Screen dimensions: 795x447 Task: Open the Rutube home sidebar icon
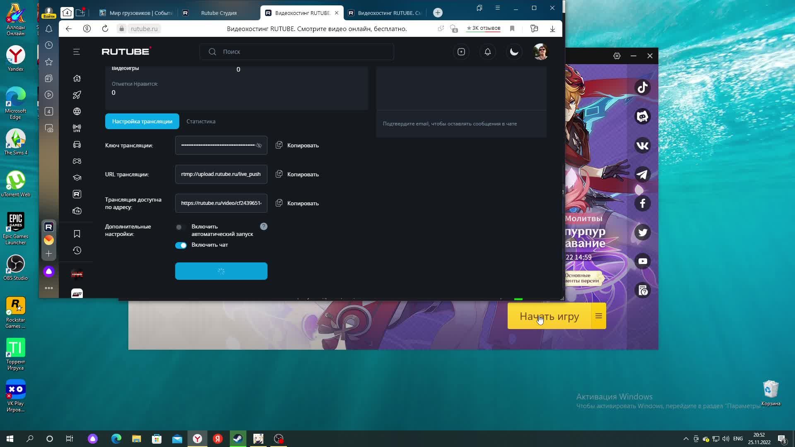(x=77, y=79)
